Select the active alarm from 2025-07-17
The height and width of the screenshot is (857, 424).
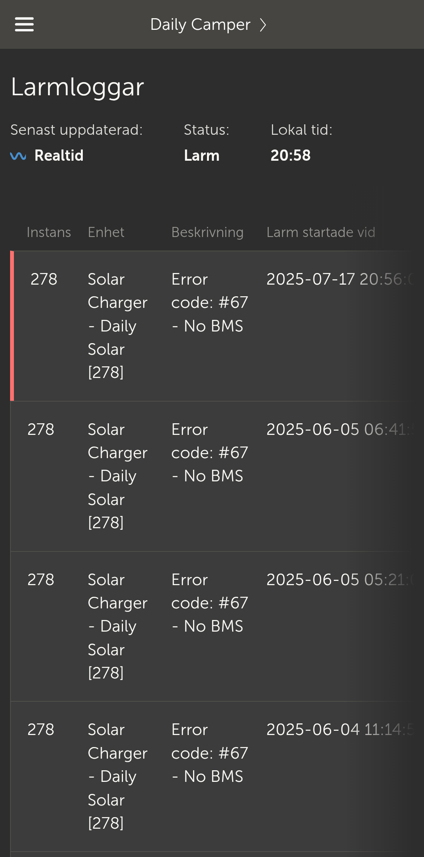click(x=217, y=326)
